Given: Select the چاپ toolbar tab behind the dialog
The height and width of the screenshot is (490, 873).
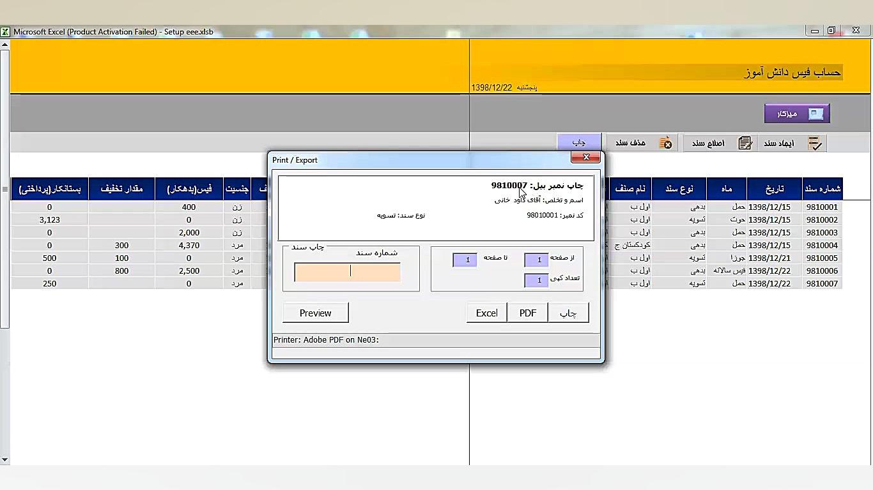Looking at the screenshot, I should click(x=579, y=142).
